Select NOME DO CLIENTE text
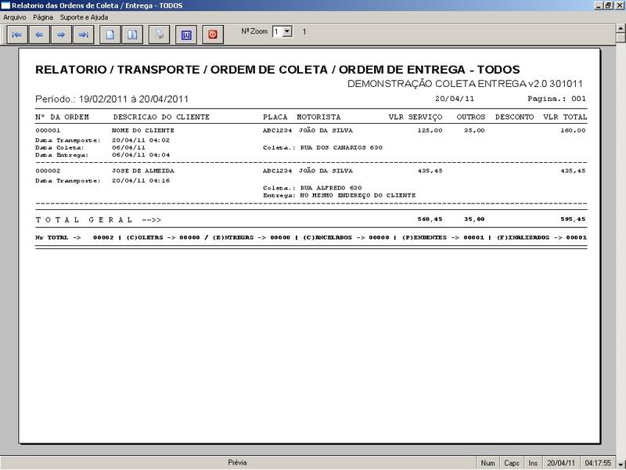Image resolution: width=626 pixels, height=470 pixels. click(143, 130)
